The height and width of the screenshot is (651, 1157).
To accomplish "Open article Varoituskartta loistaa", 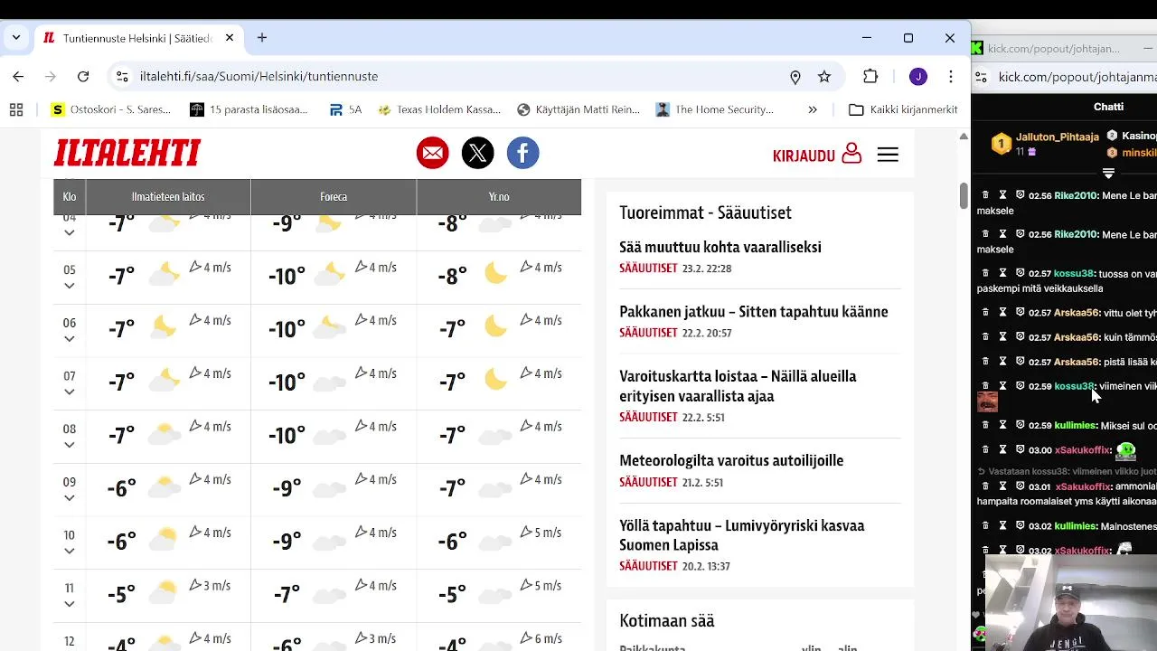I will [x=738, y=386].
